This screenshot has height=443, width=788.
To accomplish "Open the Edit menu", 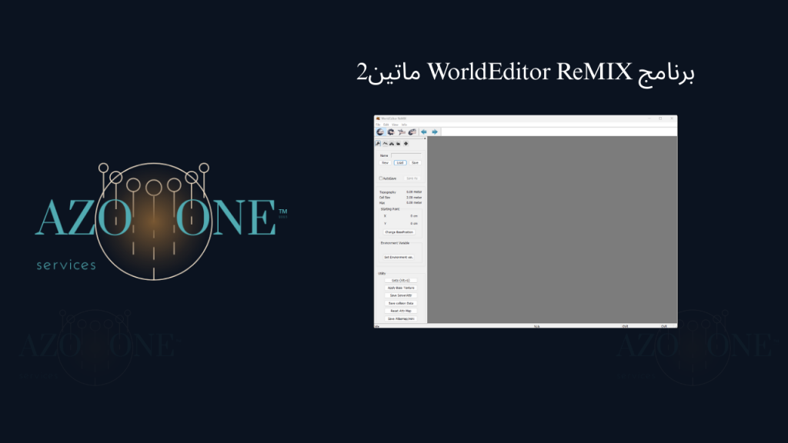I will pos(386,125).
